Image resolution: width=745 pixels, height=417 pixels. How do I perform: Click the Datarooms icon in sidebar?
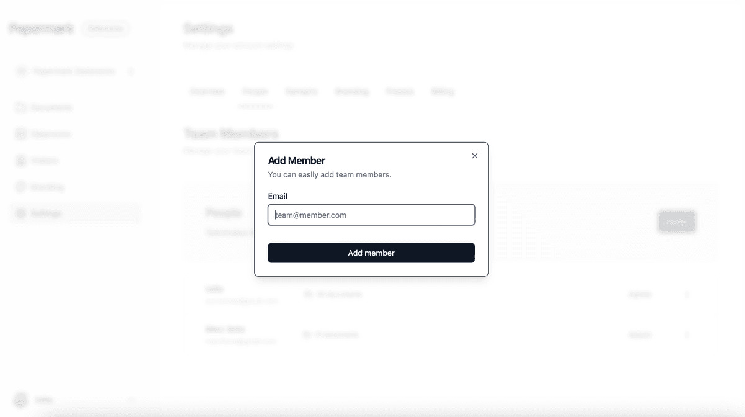coord(20,134)
